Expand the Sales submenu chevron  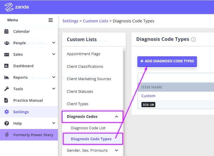[x=54, y=54]
